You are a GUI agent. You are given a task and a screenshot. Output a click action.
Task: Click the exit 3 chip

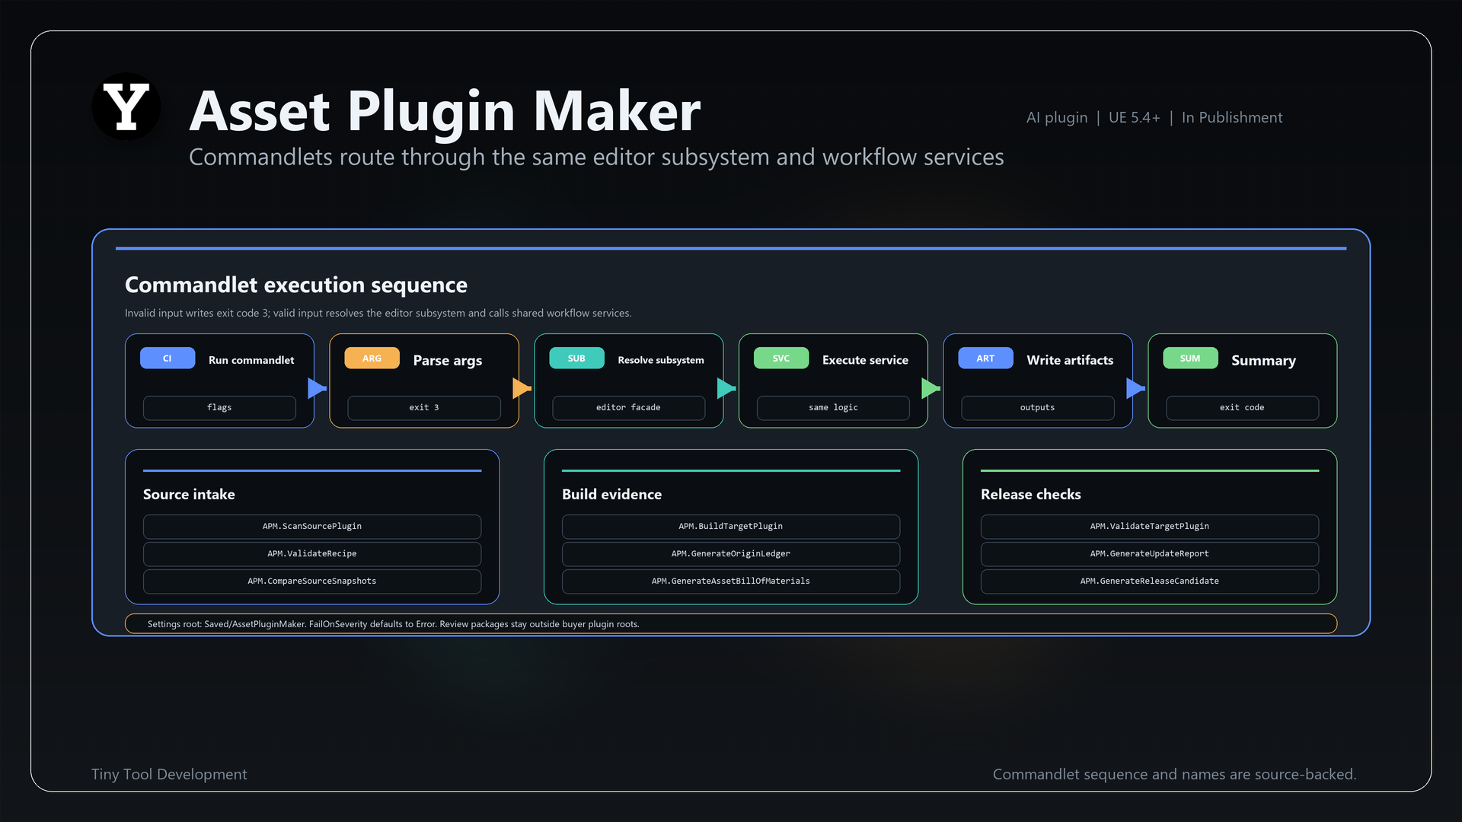point(424,408)
